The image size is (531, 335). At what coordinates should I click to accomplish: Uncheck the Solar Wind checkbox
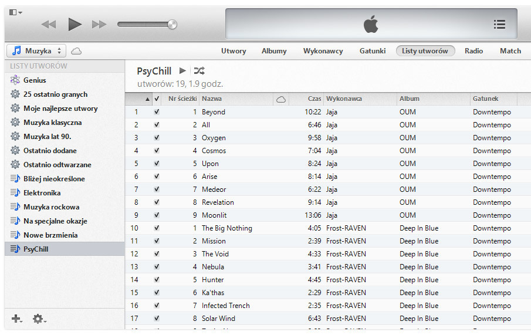157,319
